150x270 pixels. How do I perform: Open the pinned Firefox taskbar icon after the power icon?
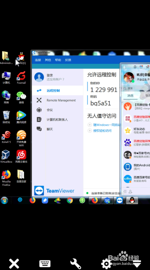32,201
